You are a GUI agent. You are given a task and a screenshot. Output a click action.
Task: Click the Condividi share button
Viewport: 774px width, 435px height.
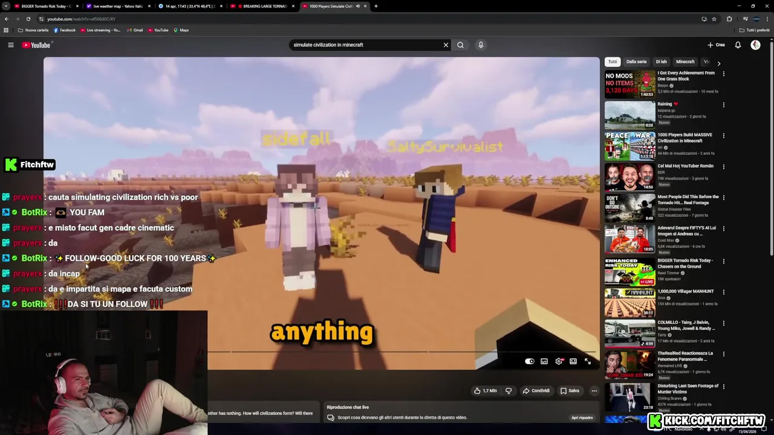(536, 391)
